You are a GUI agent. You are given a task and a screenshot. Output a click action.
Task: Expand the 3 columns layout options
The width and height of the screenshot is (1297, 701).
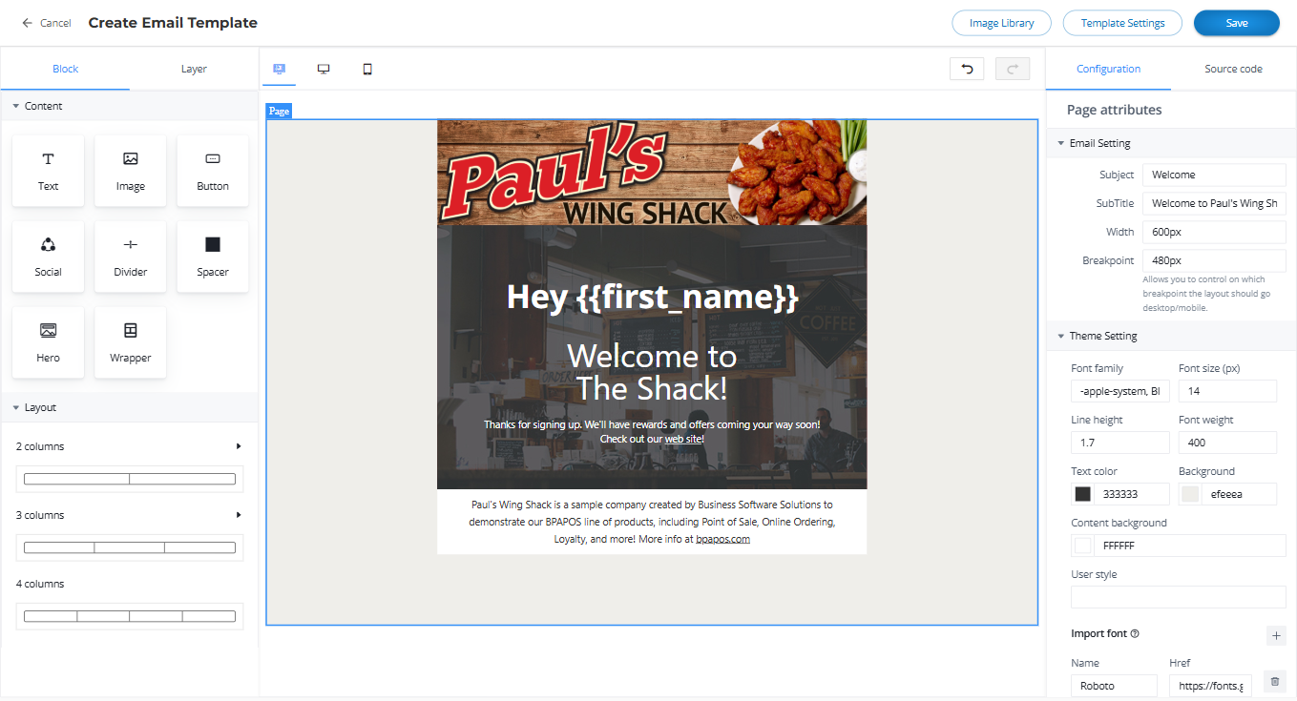pyautogui.click(x=239, y=515)
